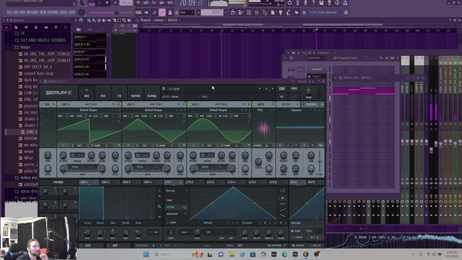Click the metronome icon in top toolbar

138,3
